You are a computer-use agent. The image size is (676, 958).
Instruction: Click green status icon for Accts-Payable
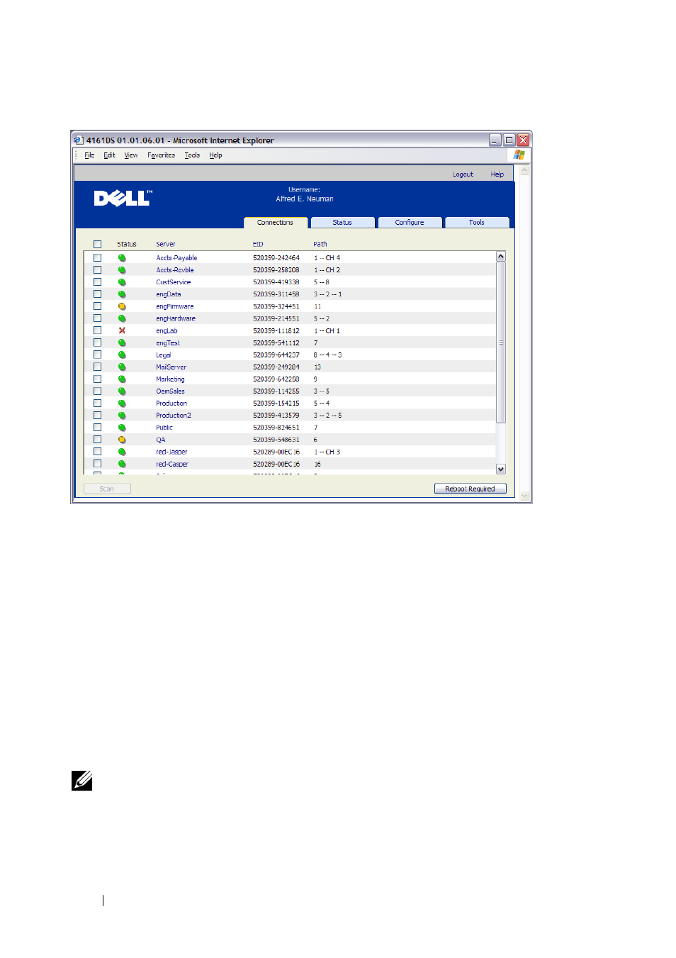[122, 258]
